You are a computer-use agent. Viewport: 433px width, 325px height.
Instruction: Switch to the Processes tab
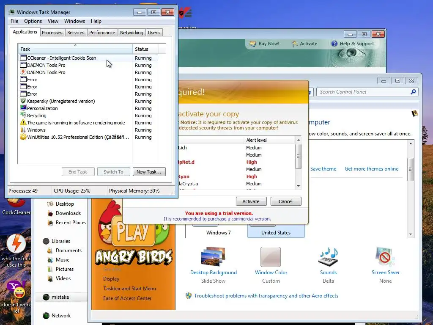click(52, 33)
